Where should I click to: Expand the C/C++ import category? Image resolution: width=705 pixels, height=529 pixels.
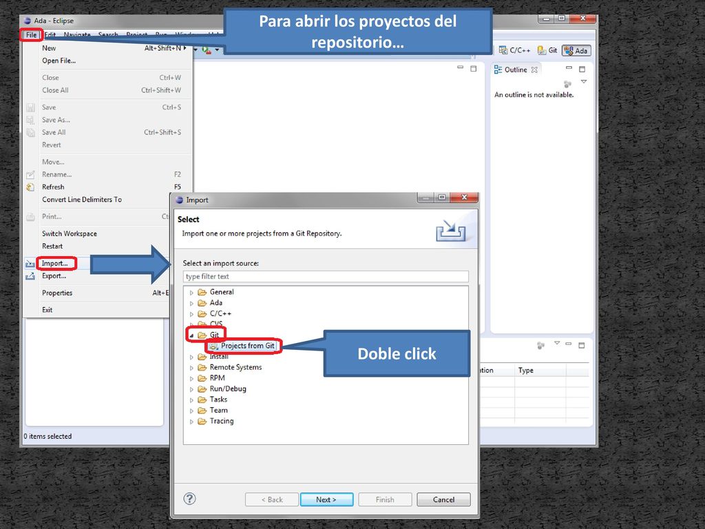[x=191, y=314]
